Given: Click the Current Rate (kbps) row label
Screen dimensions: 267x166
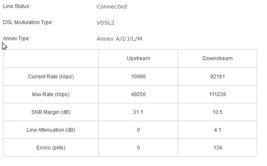Looking at the screenshot, I should pos(51,77).
